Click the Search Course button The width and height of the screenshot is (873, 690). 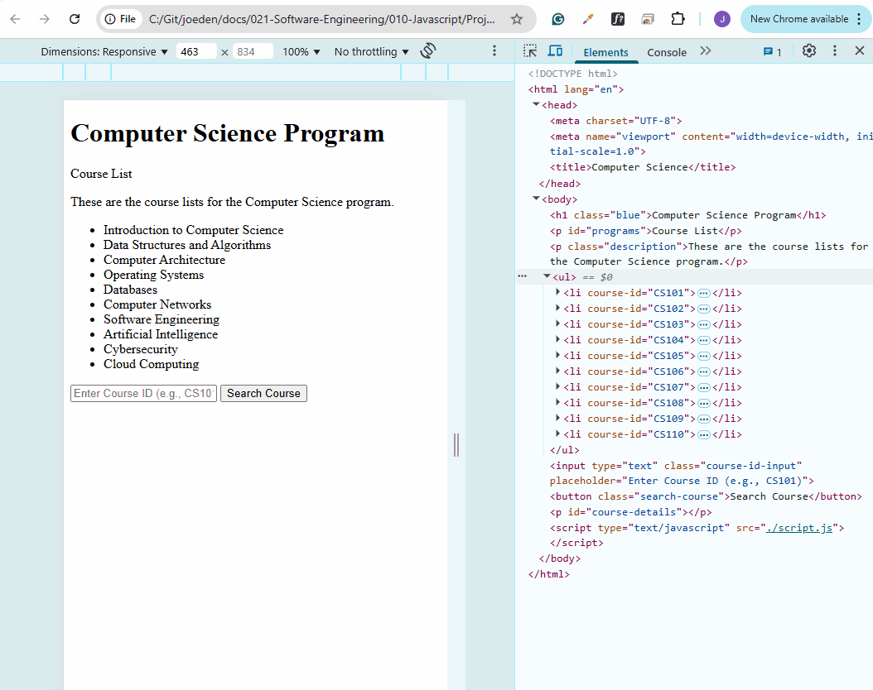click(263, 393)
